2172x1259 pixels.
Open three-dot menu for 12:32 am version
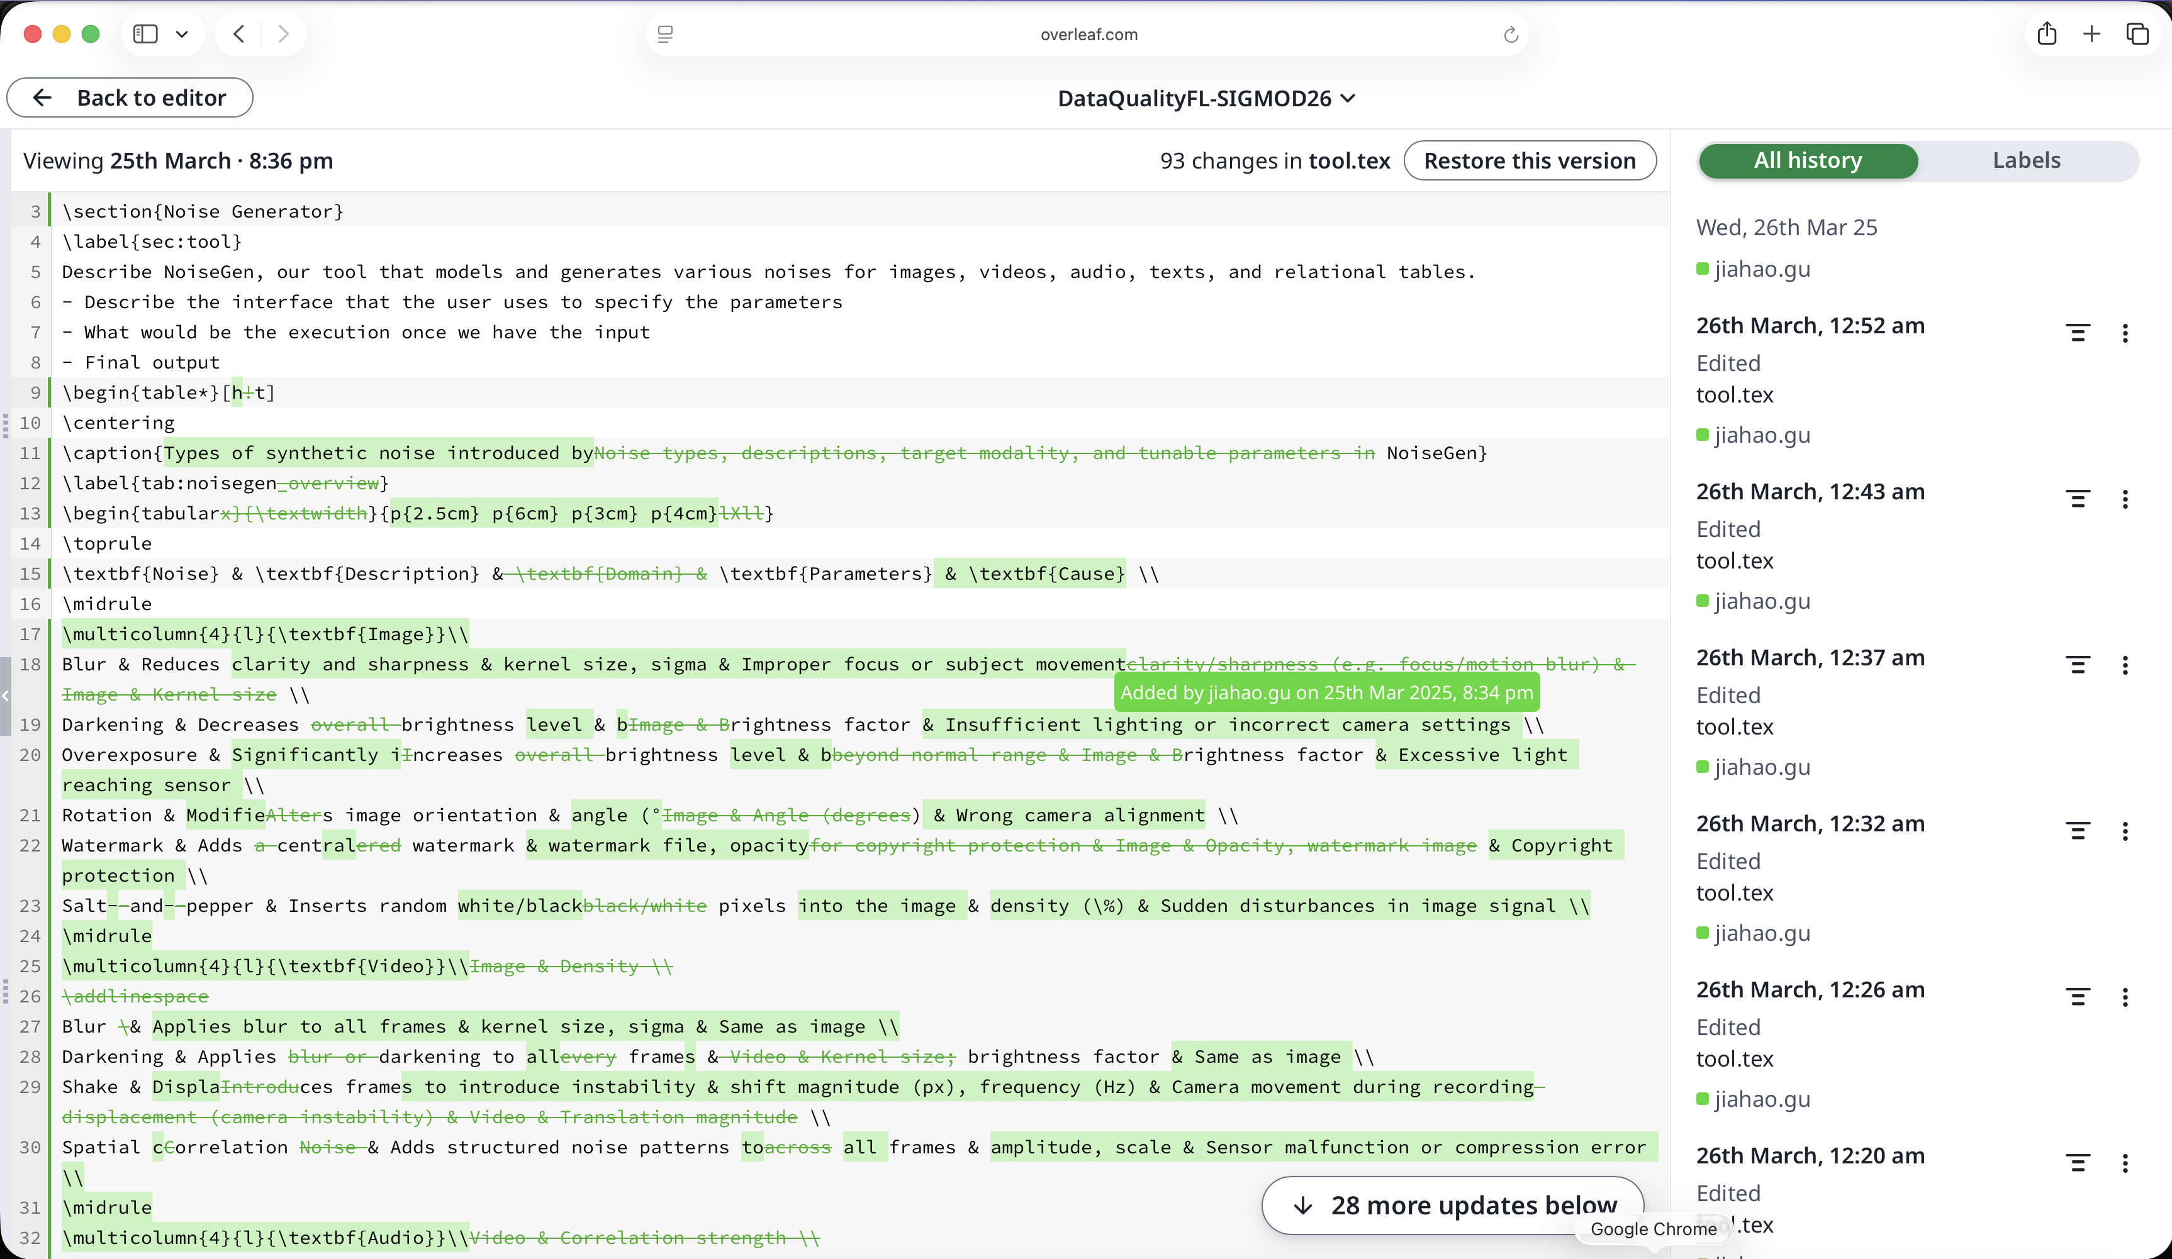click(2125, 831)
